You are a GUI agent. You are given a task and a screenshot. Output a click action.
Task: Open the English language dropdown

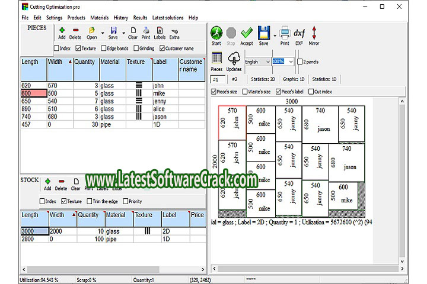tap(257, 62)
